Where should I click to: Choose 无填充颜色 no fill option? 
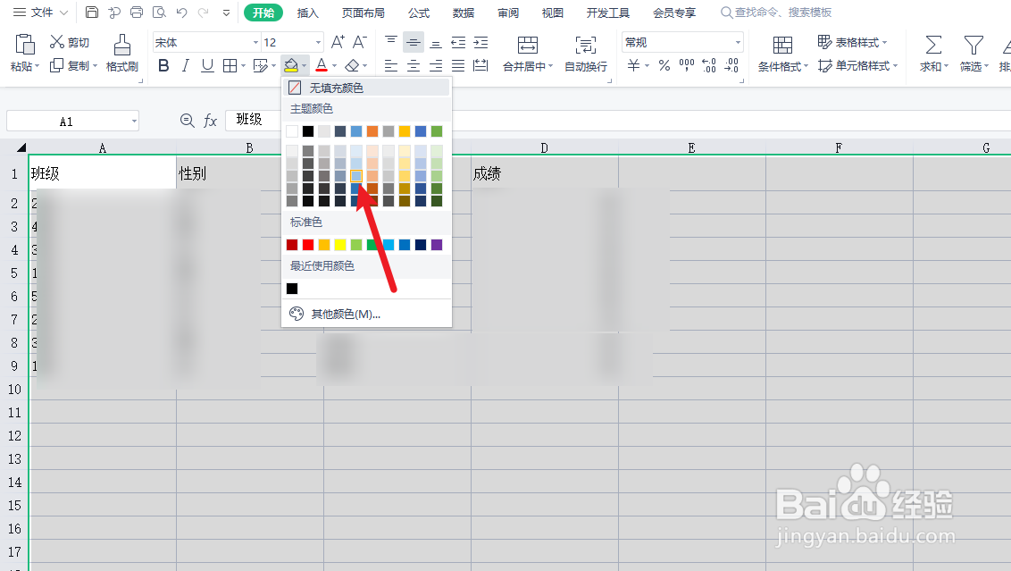pyautogui.click(x=366, y=88)
